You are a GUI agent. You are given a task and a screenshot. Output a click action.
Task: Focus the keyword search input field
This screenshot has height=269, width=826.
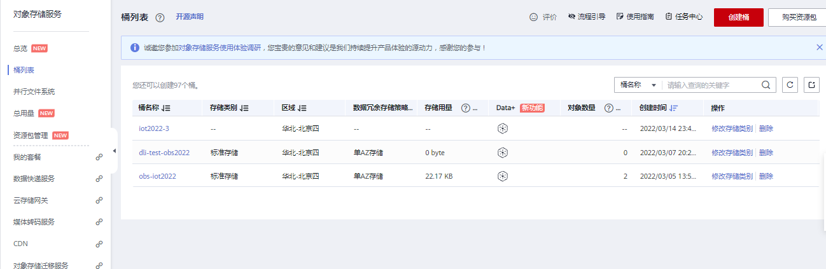(711, 85)
